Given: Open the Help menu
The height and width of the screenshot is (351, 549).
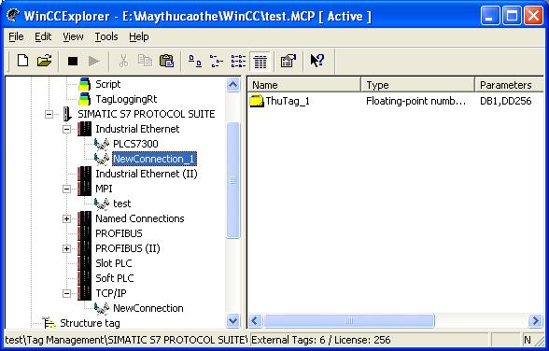Looking at the screenshot, I should pyautogui.click(x=138, y=36).
